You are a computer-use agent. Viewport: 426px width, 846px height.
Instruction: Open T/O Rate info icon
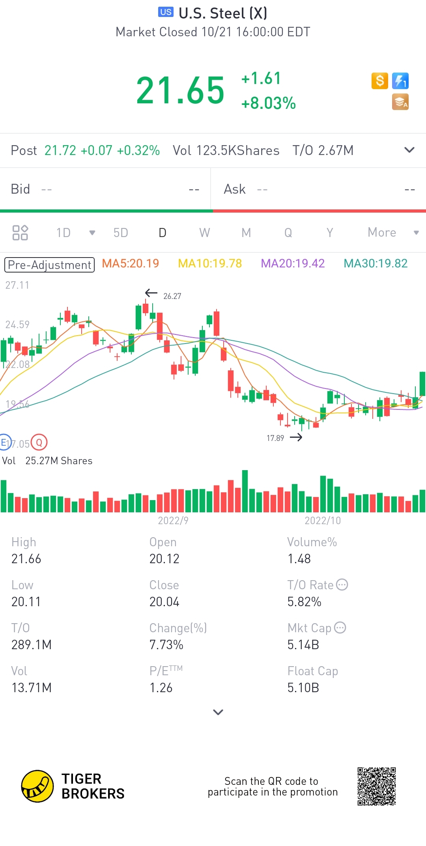point(342,585)
